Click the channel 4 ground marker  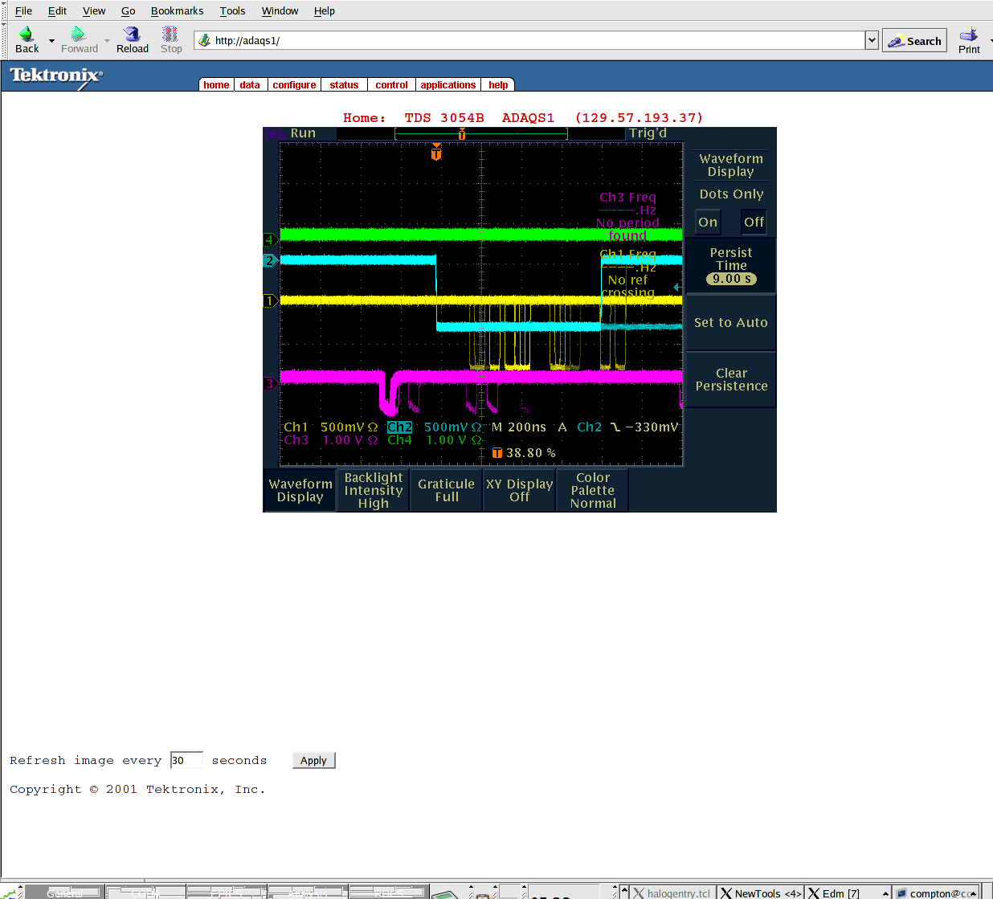point(270,239)
